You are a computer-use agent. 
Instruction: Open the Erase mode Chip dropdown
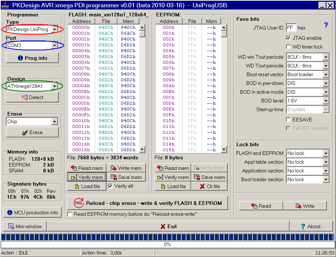pyautogui.click(x=55, y=122)
